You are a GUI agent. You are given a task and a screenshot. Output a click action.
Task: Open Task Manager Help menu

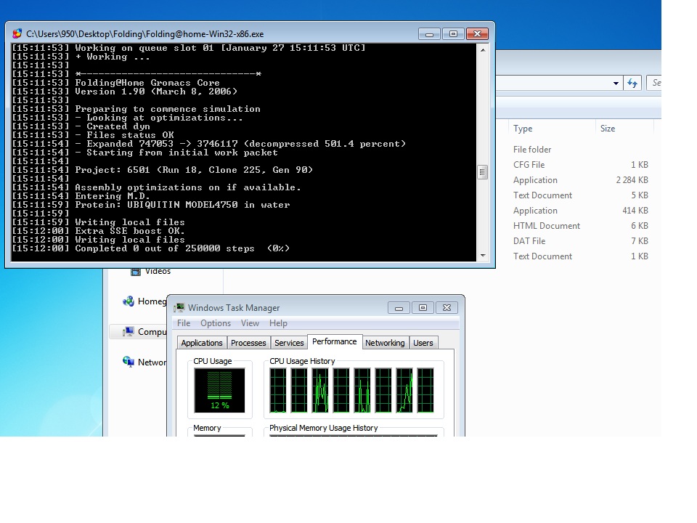point(278,323)
